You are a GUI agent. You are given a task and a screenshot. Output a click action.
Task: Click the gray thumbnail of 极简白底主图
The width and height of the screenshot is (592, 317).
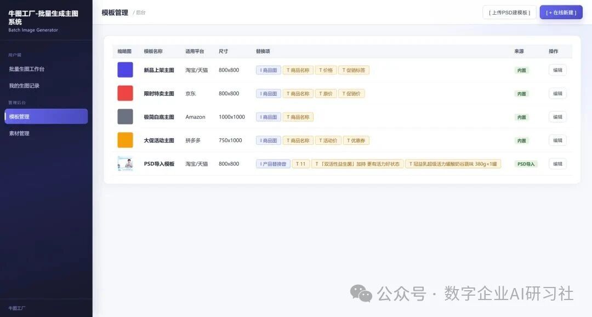point(125,117)
